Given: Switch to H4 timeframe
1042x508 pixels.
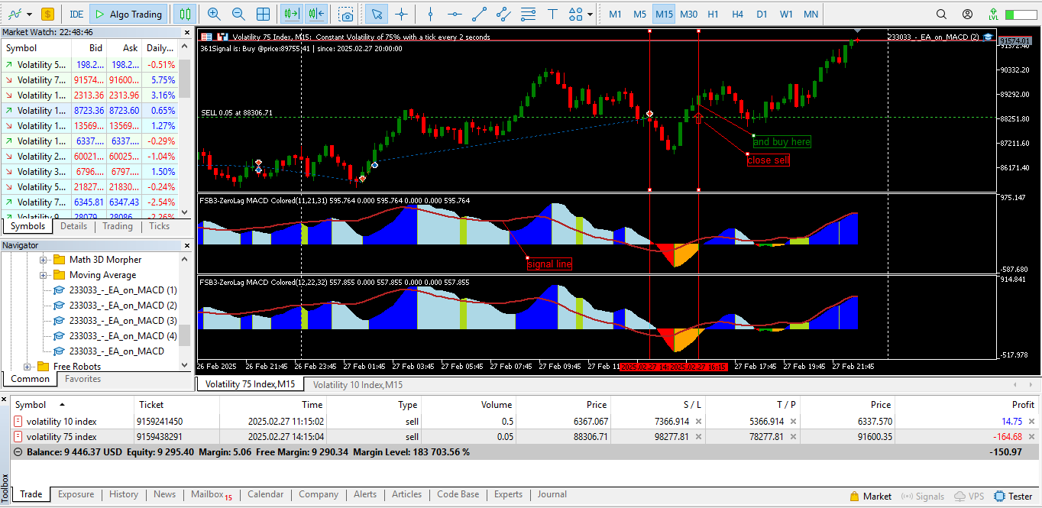Looking at the screenshot, I should tap(737, 14).
